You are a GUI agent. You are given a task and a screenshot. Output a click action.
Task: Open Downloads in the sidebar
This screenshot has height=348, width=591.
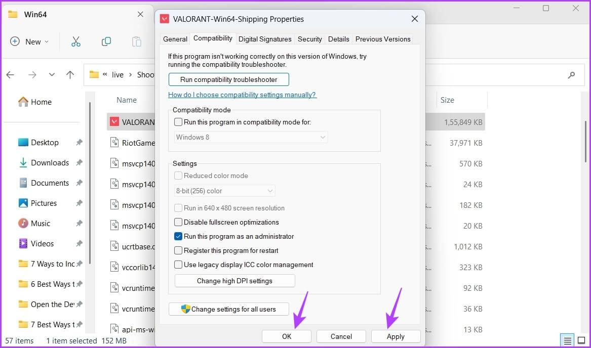coord(44,163)
